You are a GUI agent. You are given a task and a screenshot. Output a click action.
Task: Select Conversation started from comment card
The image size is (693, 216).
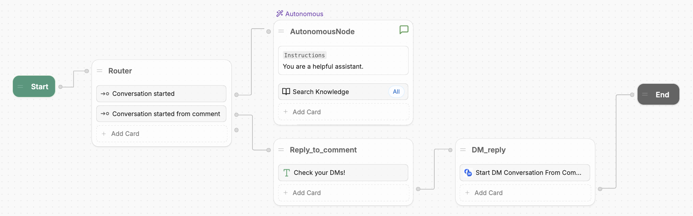tap(161, 114)
